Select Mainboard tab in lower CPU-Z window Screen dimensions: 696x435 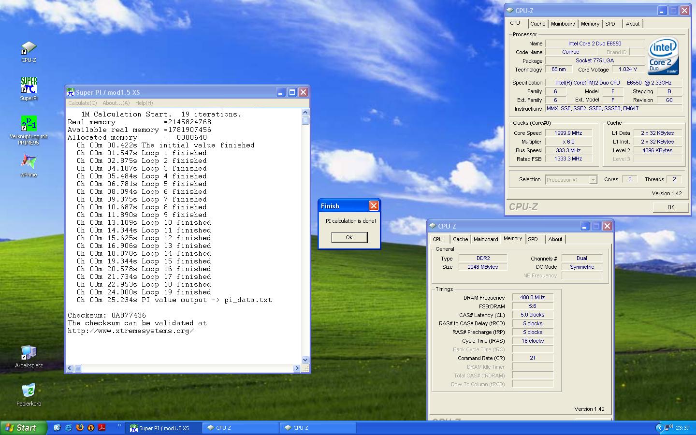tap(486, 239)
